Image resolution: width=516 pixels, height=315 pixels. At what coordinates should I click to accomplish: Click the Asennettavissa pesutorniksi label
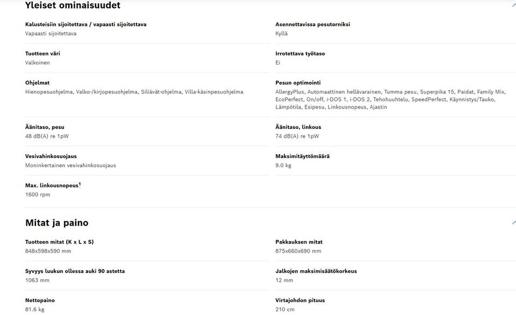pyautogui.click(x=313, y=24)
